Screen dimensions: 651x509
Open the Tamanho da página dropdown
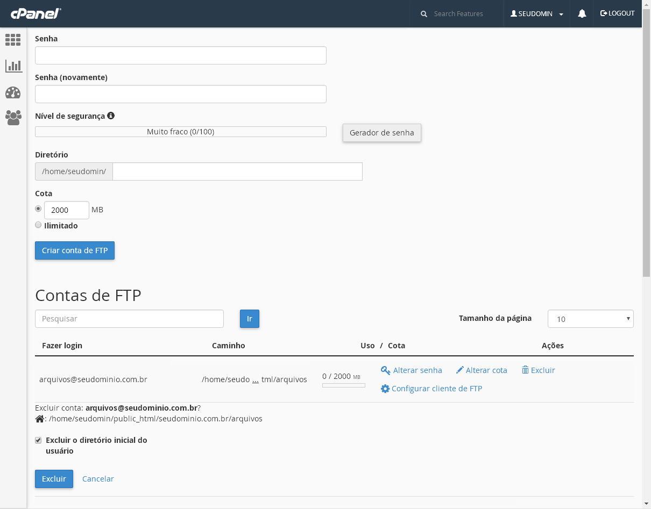click(x=590, y=319)
